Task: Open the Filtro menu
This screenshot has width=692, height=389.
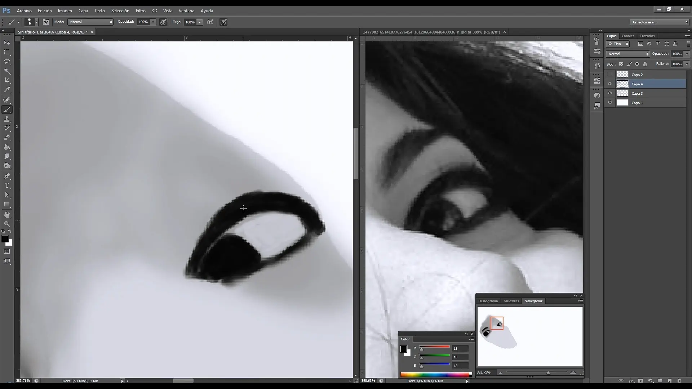Action: tap(141, 11)
